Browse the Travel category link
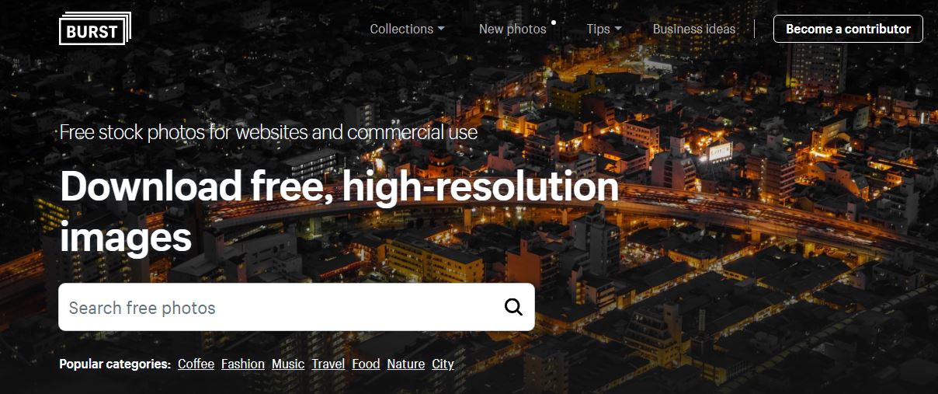This screenshot has width=938, height=394. [x=328, y=364]
